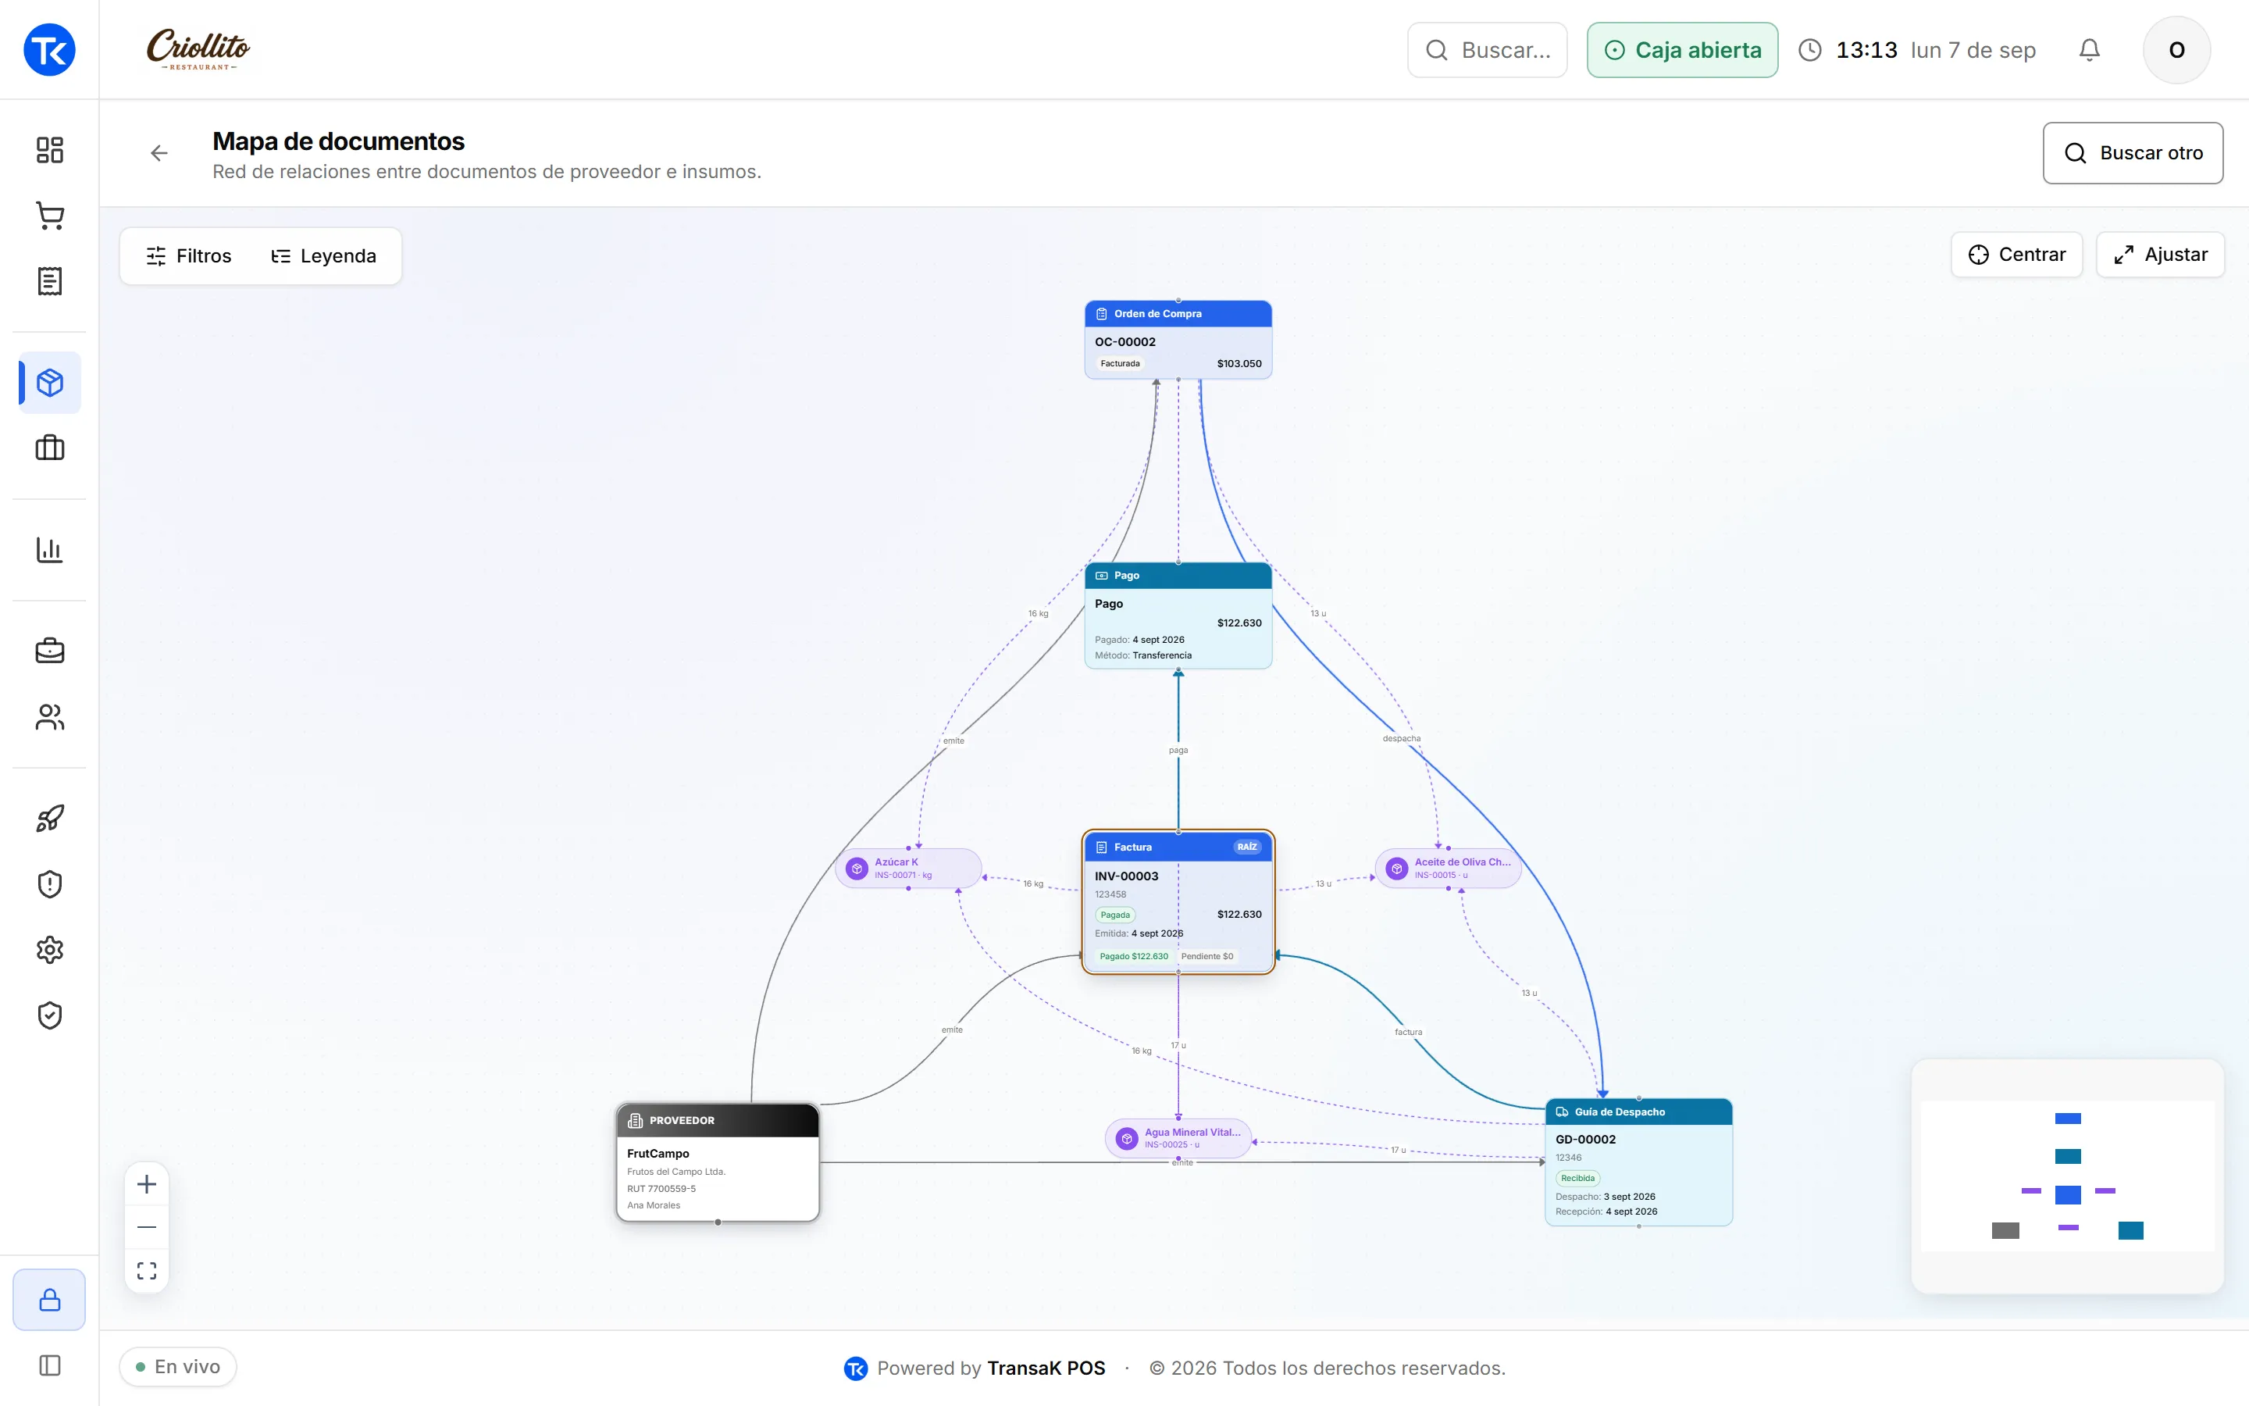
Task: Click the fit view frame icon
Action: tap(147, 1270)
